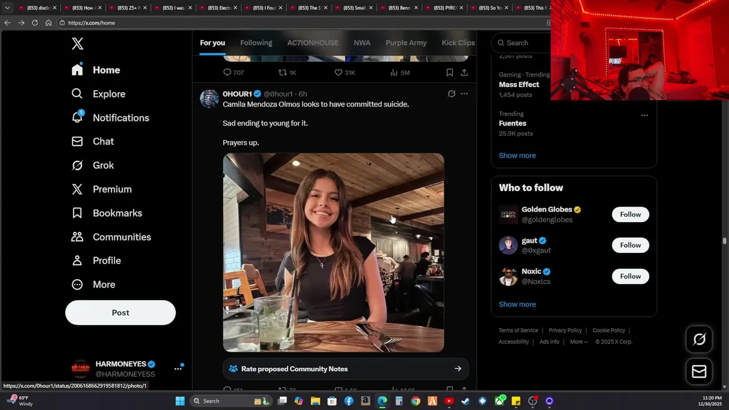
Task: Open Google Chrome from the taskbar
Action: click(x=416, y=401)
